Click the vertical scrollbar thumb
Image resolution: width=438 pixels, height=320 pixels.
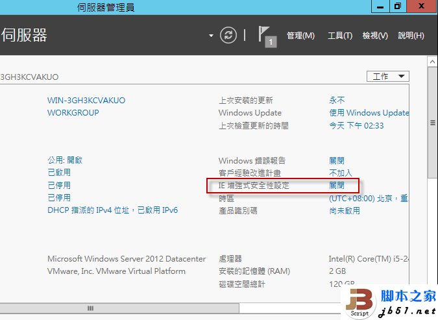[432, 123]
